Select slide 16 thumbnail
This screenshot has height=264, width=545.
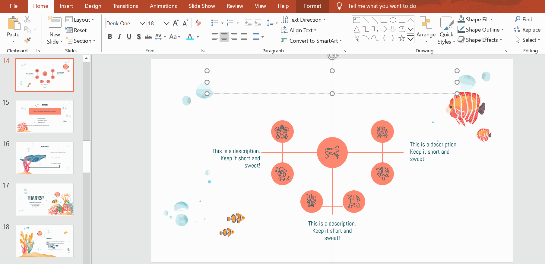[x=45, y=158]
